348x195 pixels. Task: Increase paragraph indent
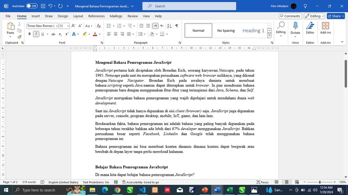click(x=148, y=26)
